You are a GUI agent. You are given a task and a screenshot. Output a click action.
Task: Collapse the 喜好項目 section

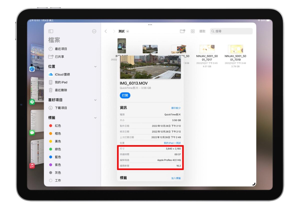click(95, 100)
